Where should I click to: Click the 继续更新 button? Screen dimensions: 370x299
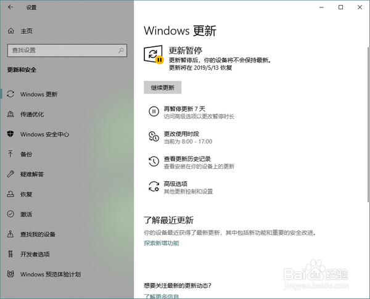coord(163,88)
